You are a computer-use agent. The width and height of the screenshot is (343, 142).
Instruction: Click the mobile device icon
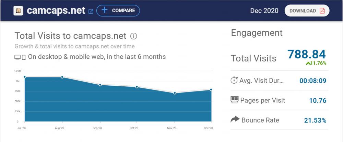(x=24, y=57)
